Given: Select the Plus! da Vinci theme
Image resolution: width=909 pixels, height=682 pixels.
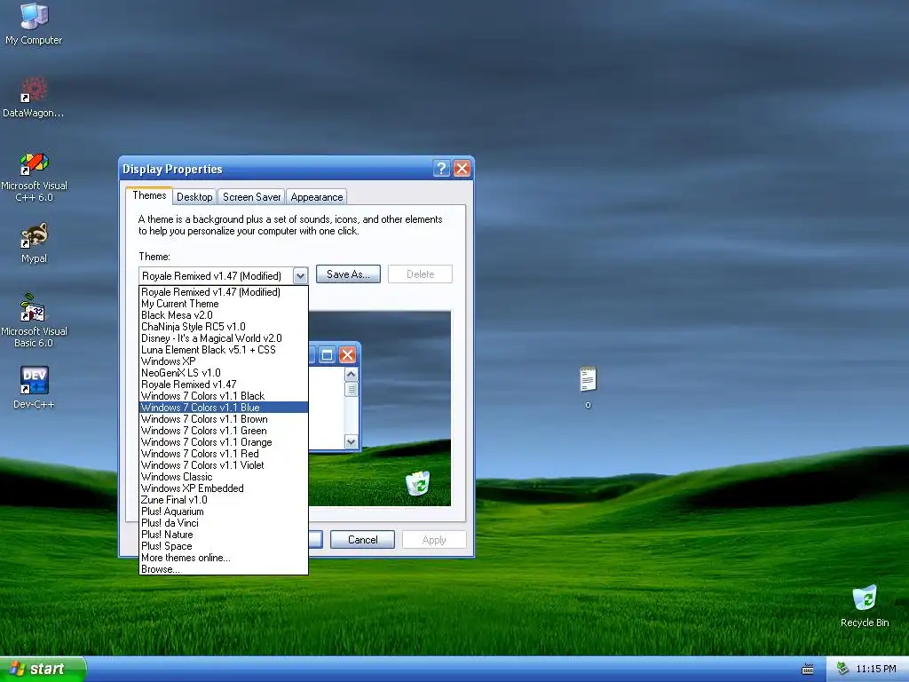Looking at the screenshot, I should point(223,524).
